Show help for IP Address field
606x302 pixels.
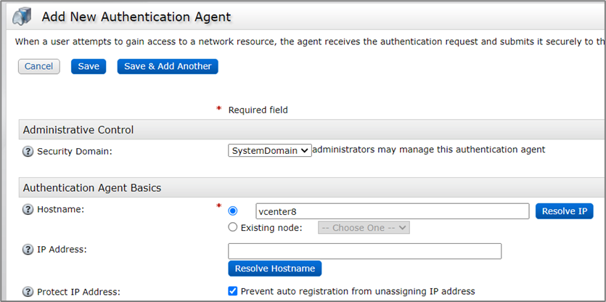28,250
